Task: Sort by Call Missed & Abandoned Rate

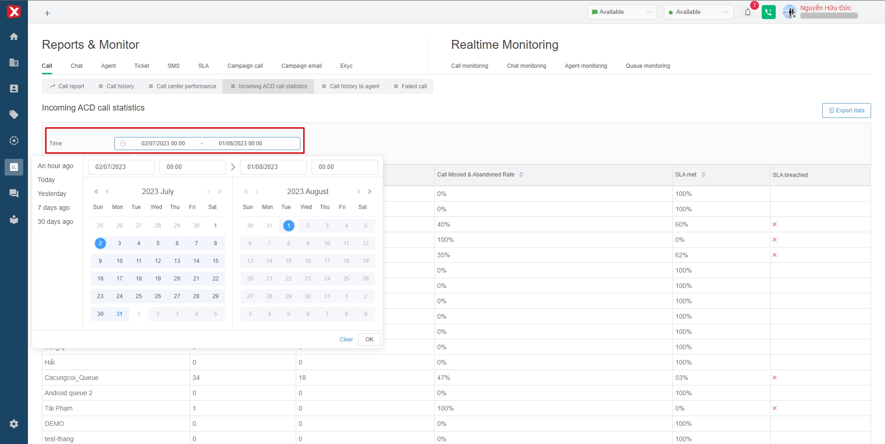Action: pyautogui.click(x=521, y=175)
